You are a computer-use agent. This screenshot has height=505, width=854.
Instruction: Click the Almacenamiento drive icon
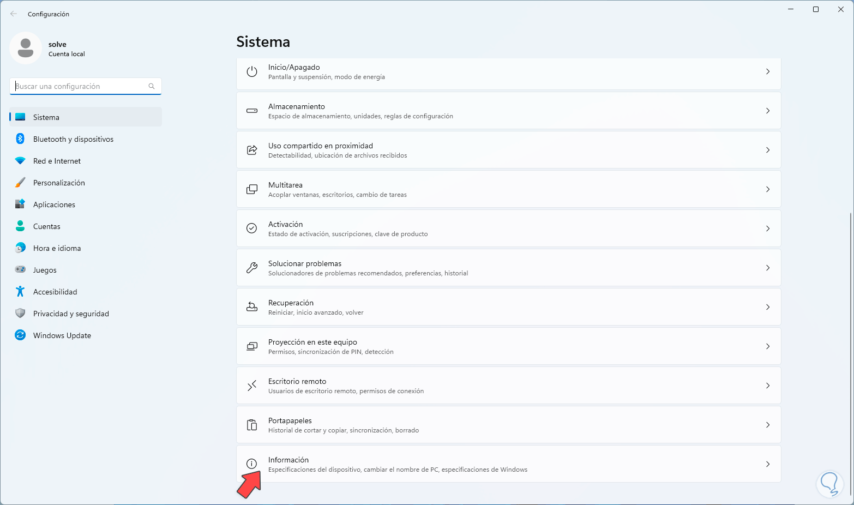pyautogui.click(x=252, y=111)
